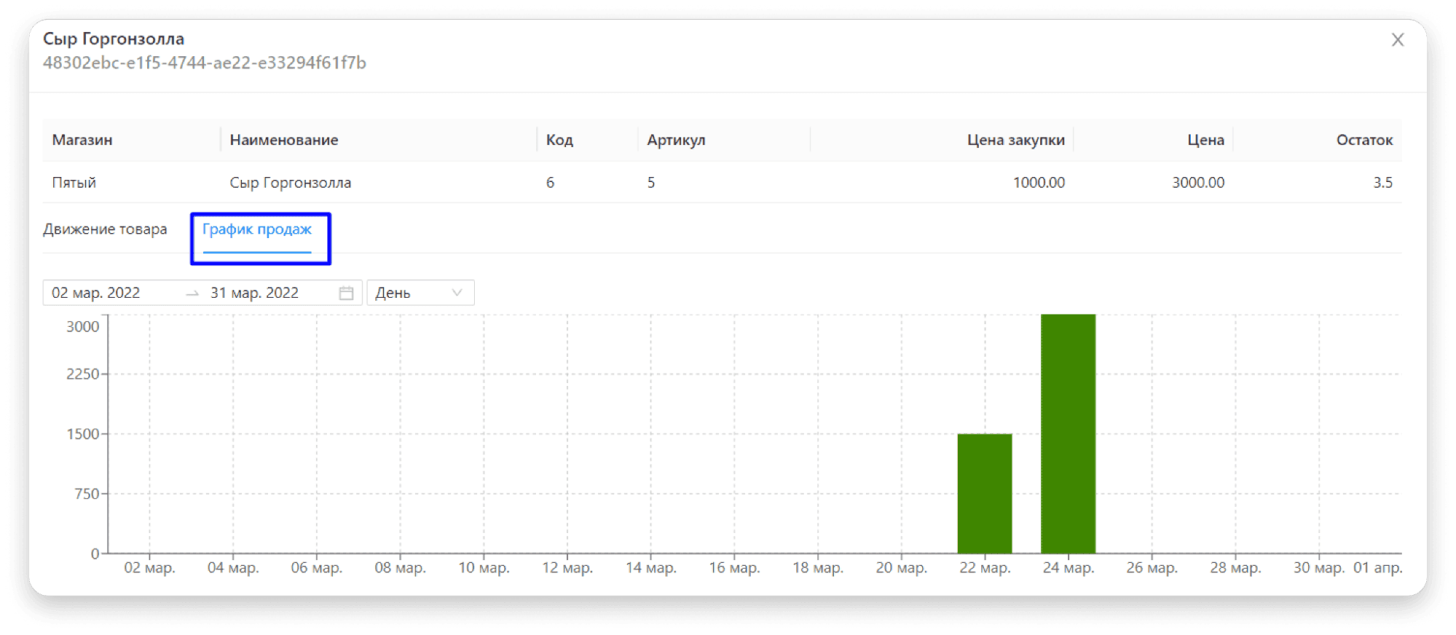
Task: Click the tall 24 мар. sales bar
Action: point(1068,433)
